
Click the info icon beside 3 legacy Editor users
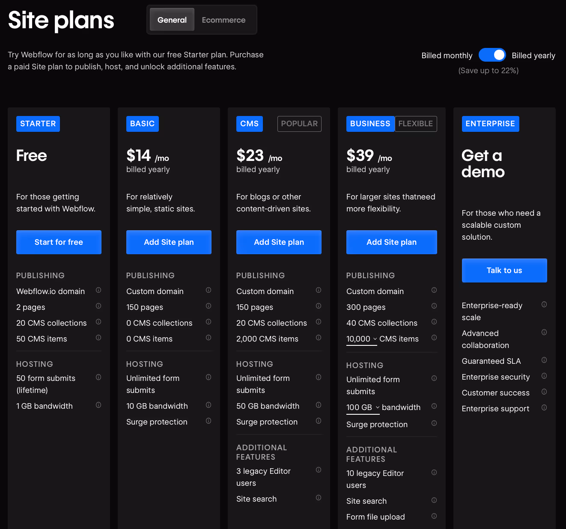319,470
